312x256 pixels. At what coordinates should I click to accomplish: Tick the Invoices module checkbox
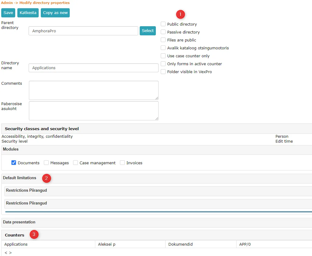tap(122, 163)
